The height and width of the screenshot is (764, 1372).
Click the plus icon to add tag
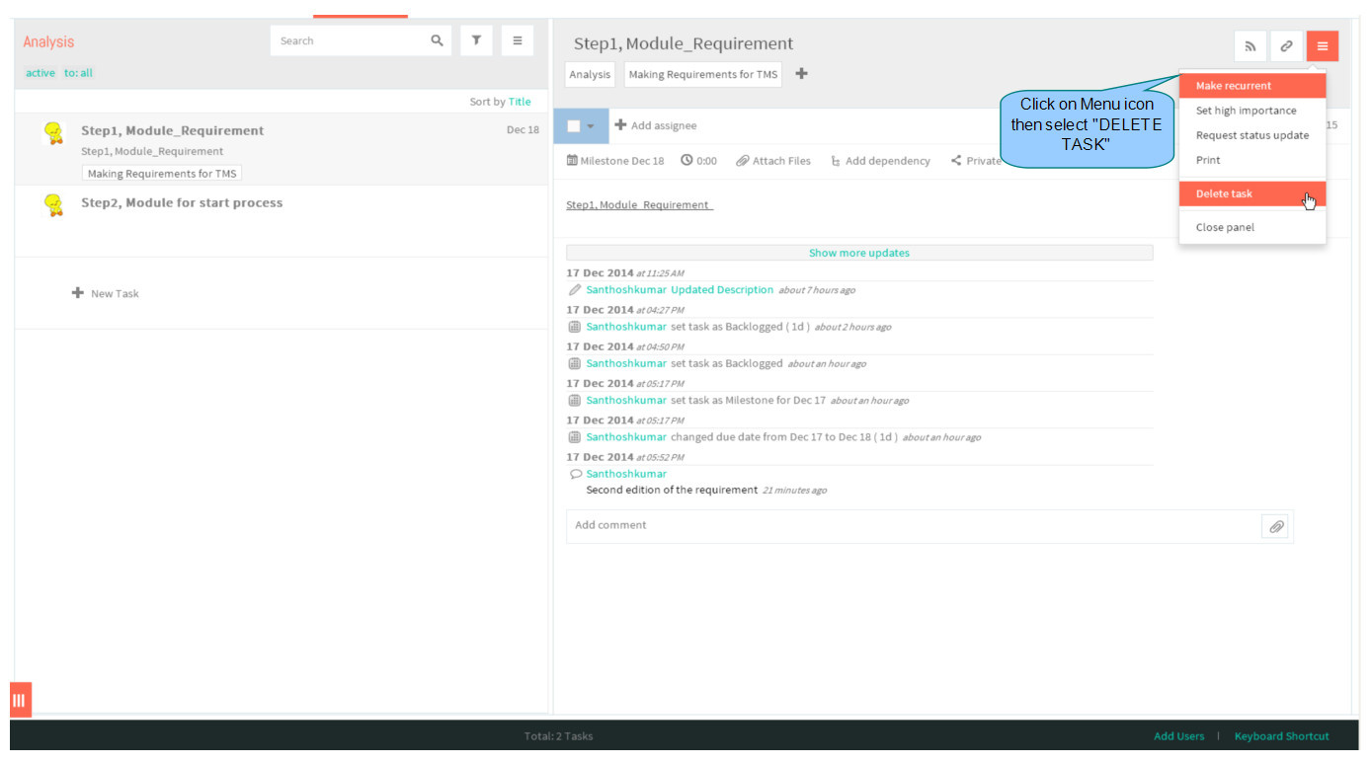(801, 74)
